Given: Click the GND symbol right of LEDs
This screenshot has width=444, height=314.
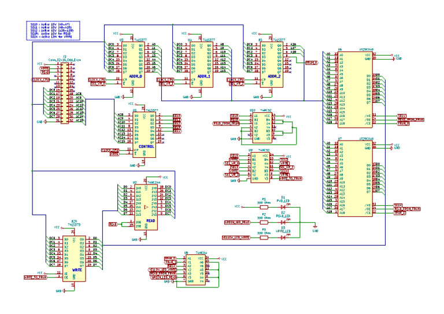Looking at the screenshot, I should click(315, 228).
